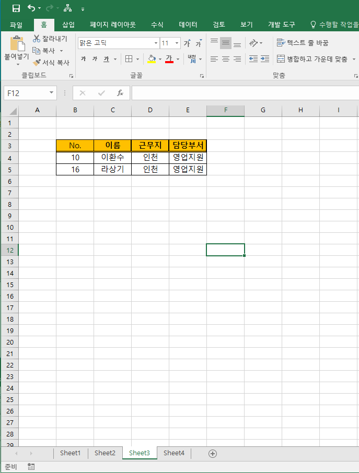Viewport: 359px width, 473px height.
Task: Click 텍스트 줄 바꿈 (Wrap Text)
Action: (303, 43)
